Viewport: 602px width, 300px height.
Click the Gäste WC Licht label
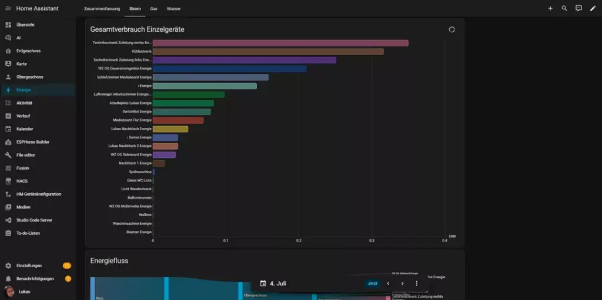point(139,180)
